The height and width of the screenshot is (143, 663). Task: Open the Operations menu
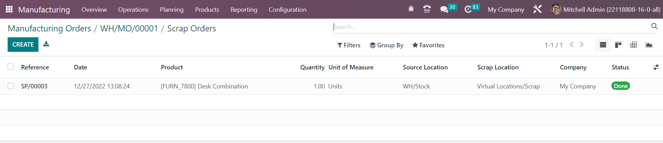(x=133, y=10)
